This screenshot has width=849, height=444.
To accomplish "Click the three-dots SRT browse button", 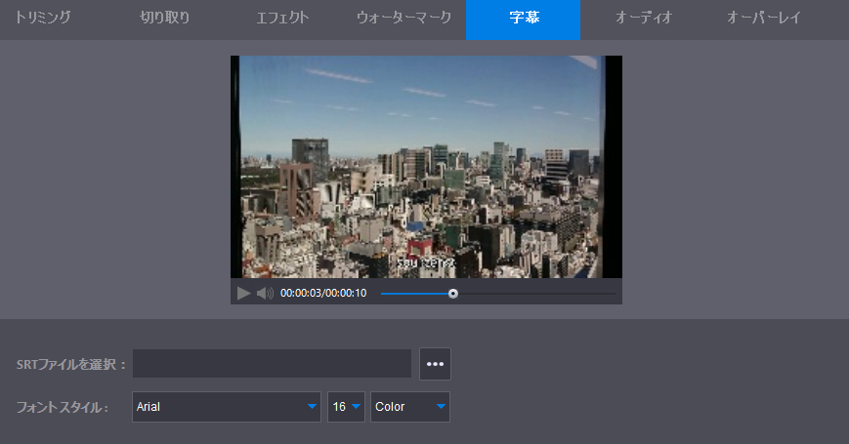I will pos(435,364).
